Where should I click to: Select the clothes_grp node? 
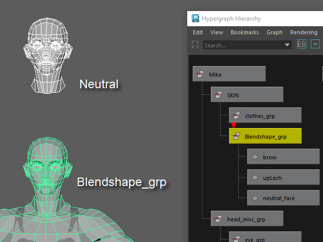click(x=265, y=115)
